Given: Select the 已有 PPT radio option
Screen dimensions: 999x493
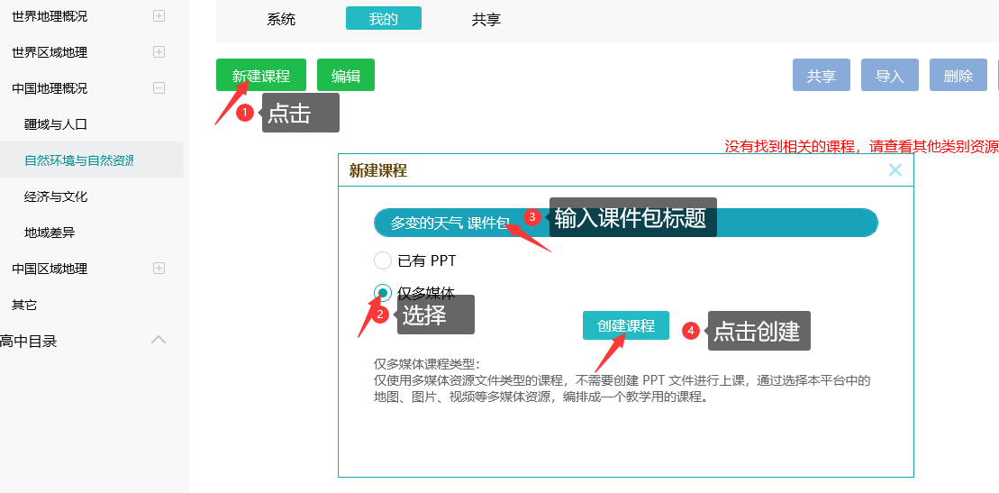Looking at the screenshot, I should (383, 260).
